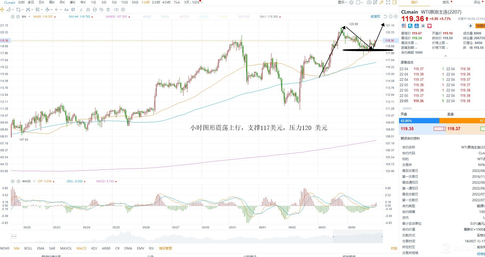485x257 pixels.
Task: Click the screenshot camera icon
Action: pyautogui.click(x=369, y=2)
